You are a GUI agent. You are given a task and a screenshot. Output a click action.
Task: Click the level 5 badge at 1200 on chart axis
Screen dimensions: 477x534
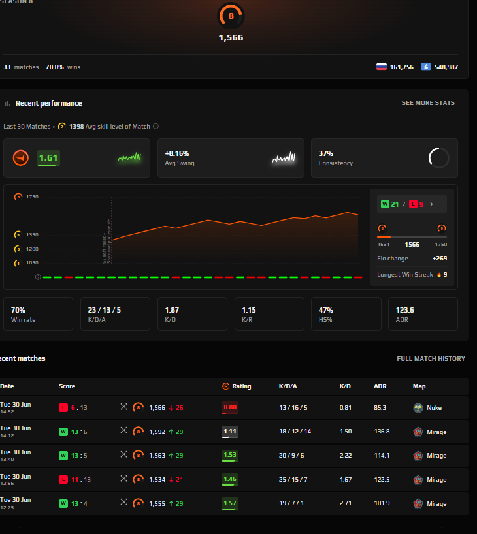tap(18, 249)
